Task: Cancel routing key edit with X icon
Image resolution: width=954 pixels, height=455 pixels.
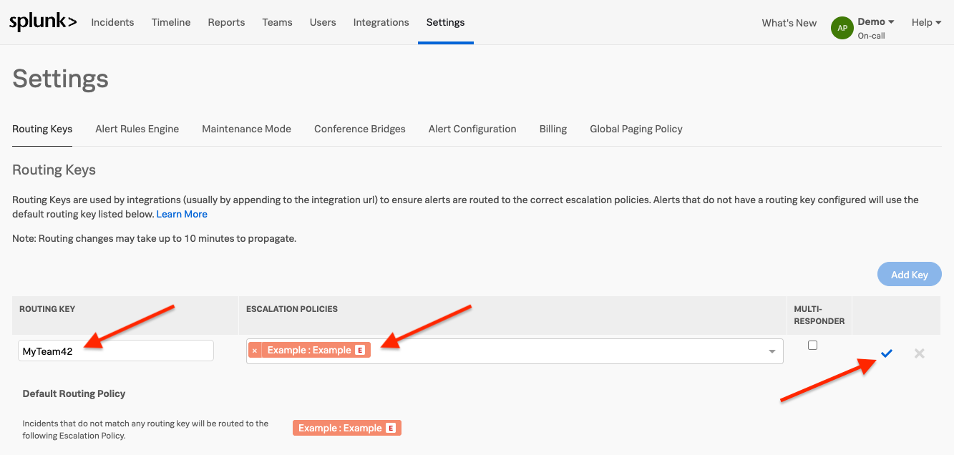Action: click(x=919, y=353)
